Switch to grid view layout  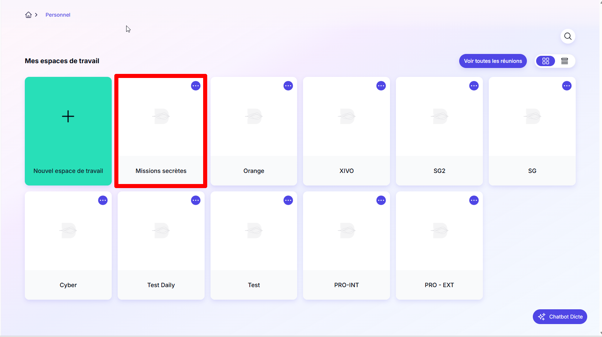[546, 61]
